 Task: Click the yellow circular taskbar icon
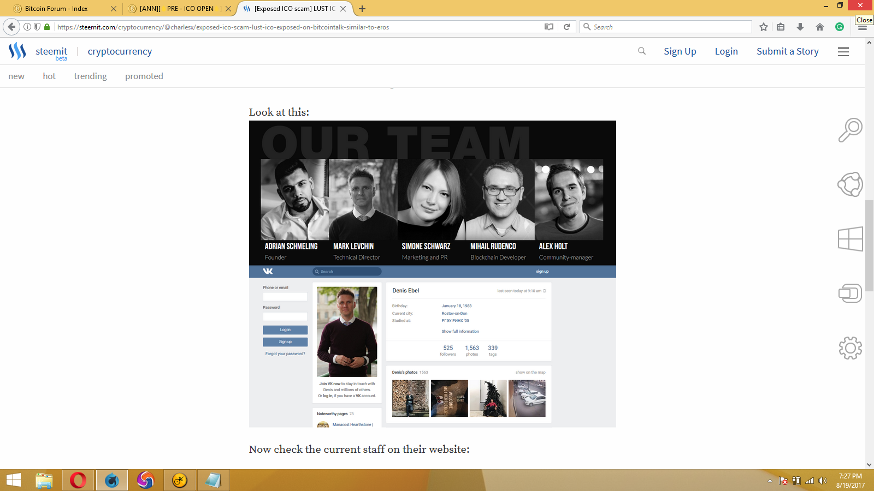tap(180, 480)
